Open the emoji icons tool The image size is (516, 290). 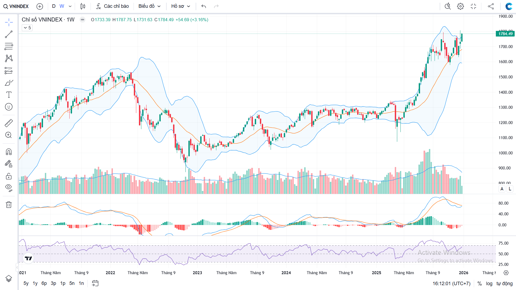9,107
